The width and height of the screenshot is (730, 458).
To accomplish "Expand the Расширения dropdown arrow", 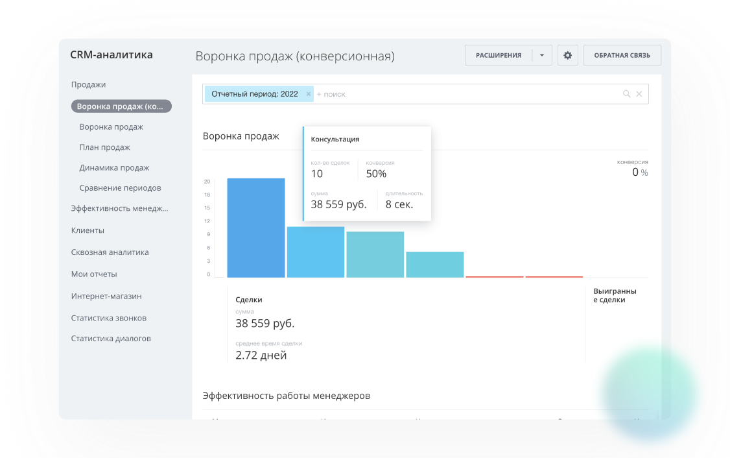I will [x=542, y=56].
